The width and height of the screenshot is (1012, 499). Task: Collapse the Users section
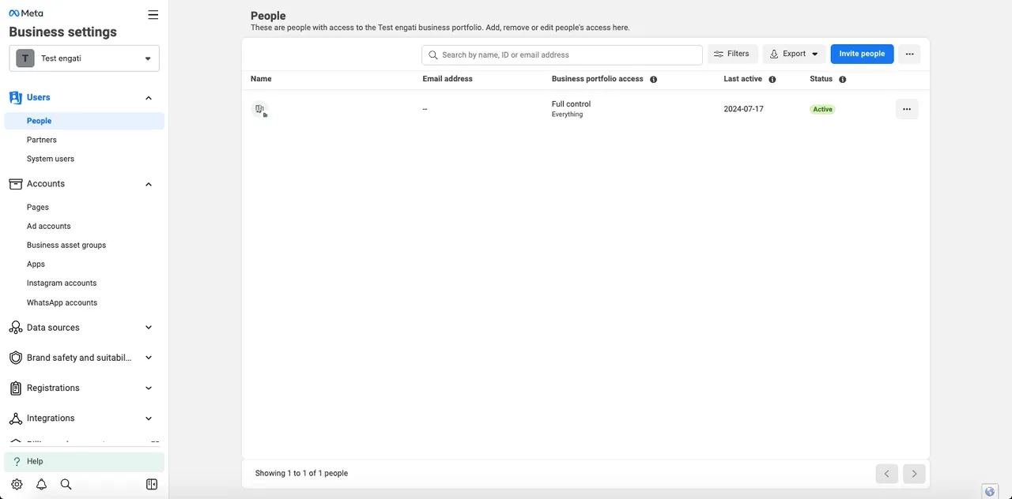149,97
